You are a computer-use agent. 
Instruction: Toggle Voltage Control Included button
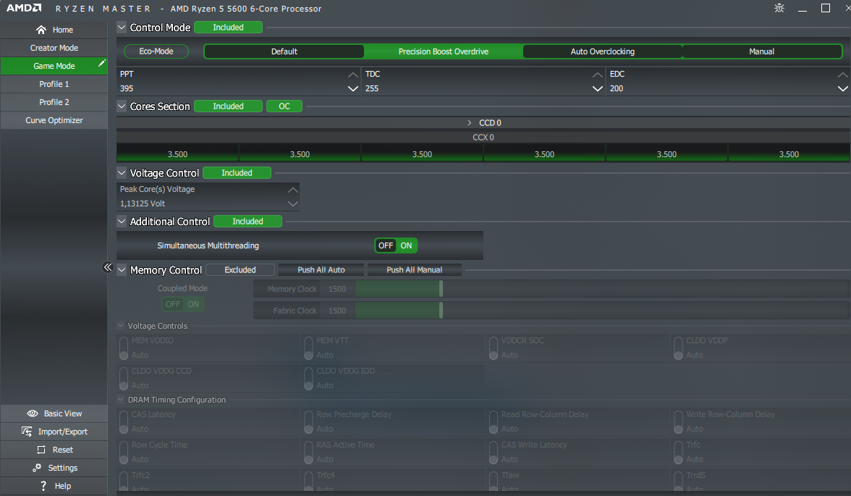click(x=237, y=173)
